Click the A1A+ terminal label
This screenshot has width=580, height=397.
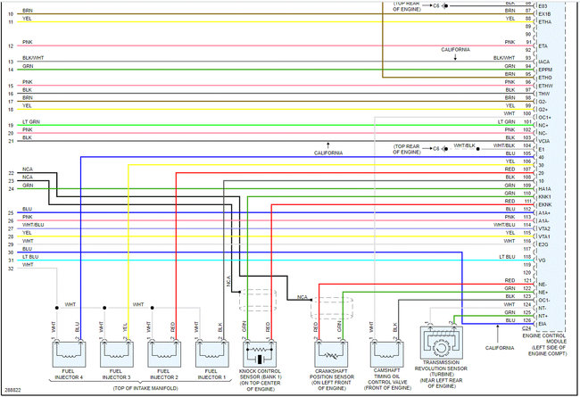coord(544,213)
